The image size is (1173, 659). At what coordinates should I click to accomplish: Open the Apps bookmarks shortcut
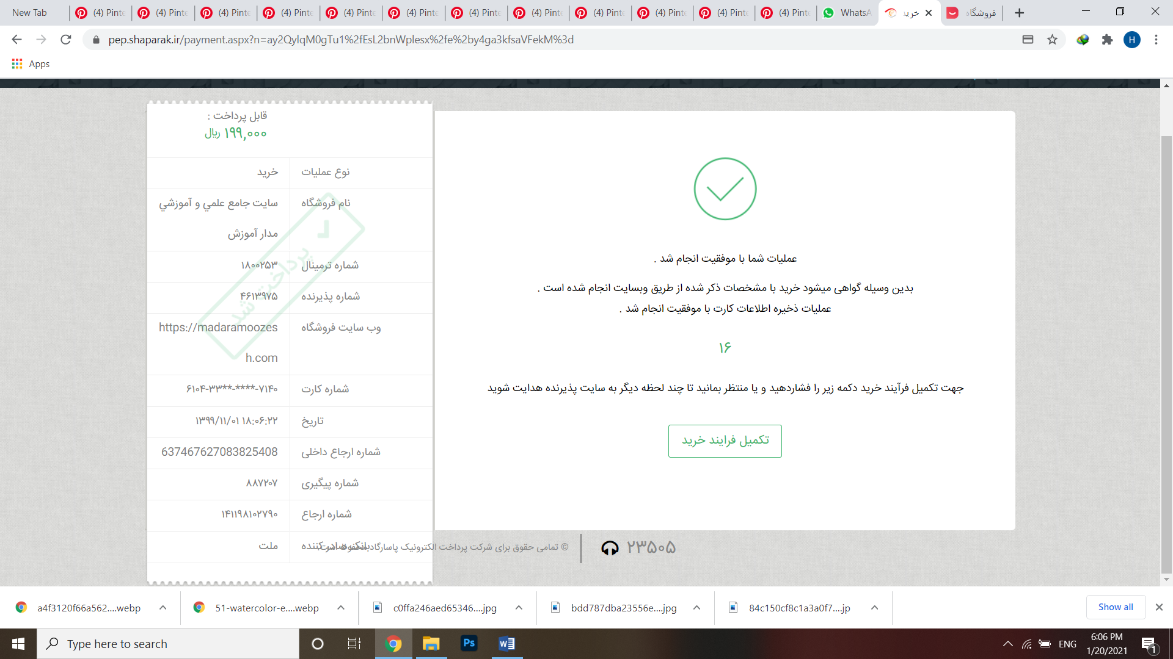click(31, 64)
